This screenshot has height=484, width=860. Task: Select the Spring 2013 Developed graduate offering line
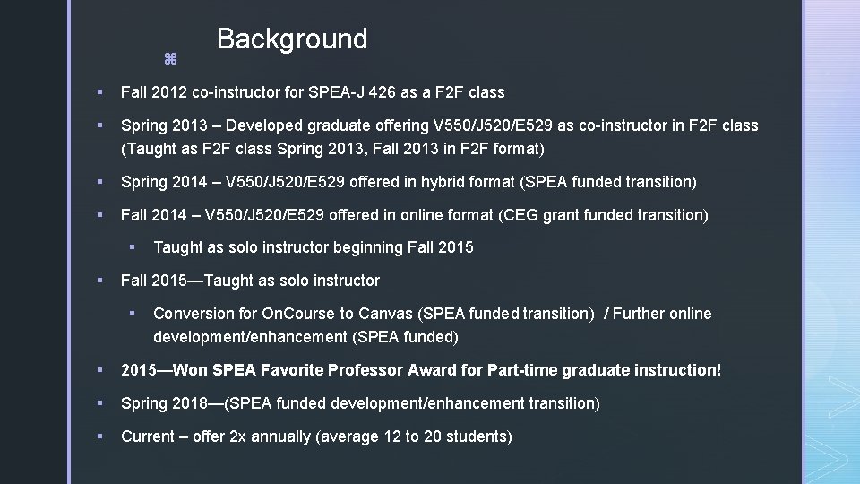[x=439, y=125]
